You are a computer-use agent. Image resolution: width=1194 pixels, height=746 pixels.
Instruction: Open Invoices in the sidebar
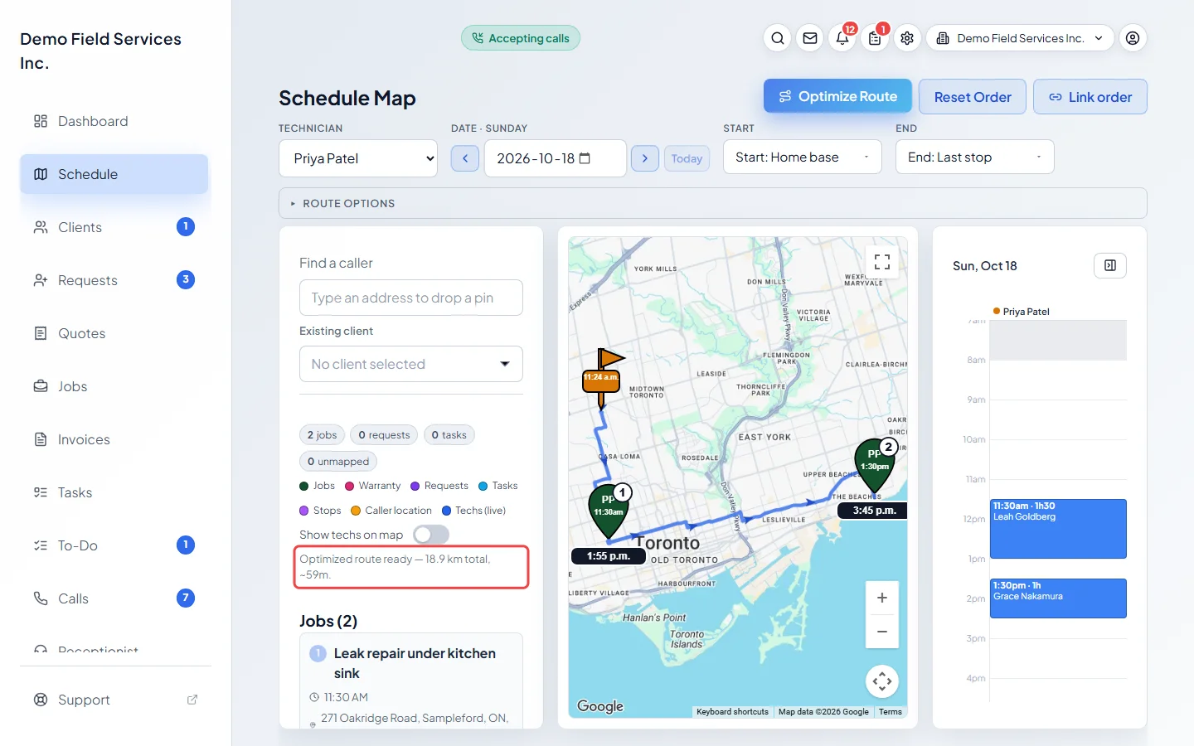(114, 439)
